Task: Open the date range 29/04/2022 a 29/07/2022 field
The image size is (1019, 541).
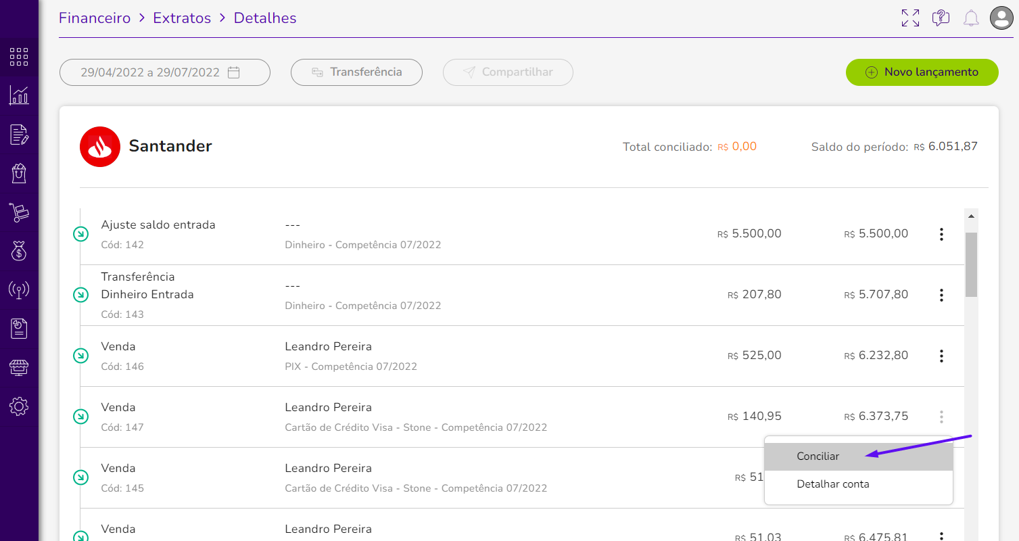Action: point(165,72)
